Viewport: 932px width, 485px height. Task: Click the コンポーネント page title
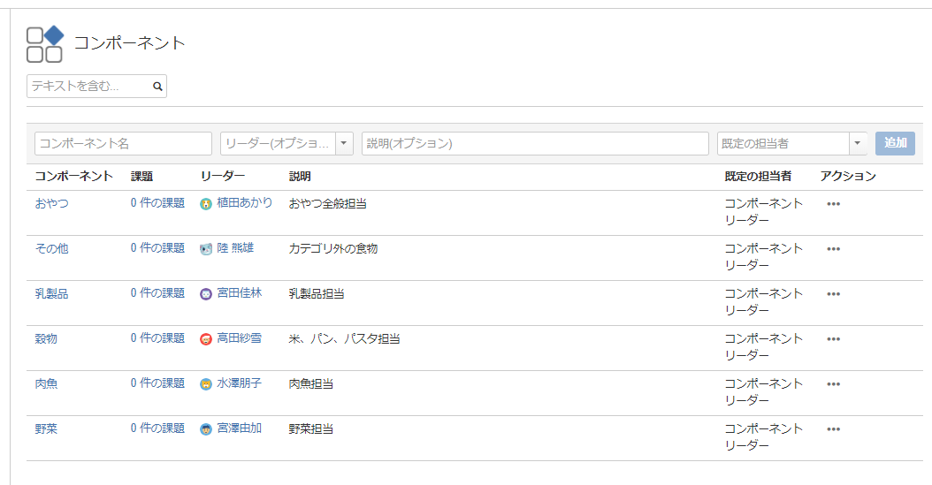click(130, 43)
